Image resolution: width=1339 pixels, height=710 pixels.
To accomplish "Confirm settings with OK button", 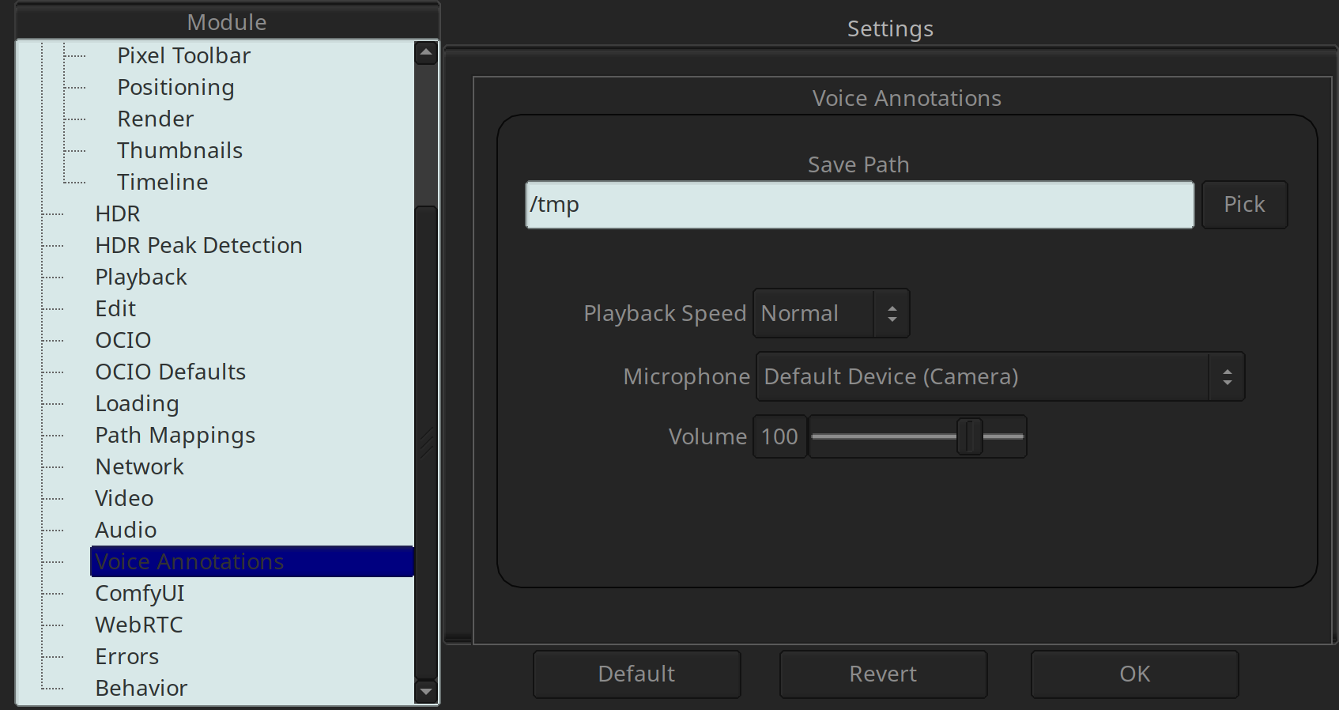I will (1134, 674).
